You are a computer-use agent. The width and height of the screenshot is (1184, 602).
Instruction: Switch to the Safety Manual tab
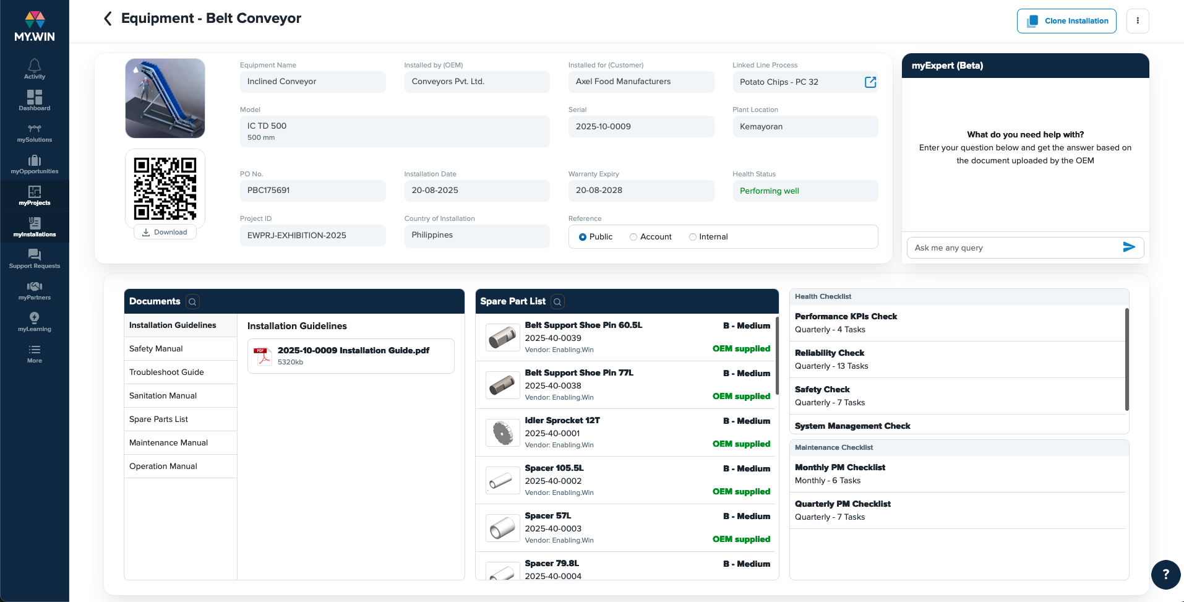coord(156,349)
